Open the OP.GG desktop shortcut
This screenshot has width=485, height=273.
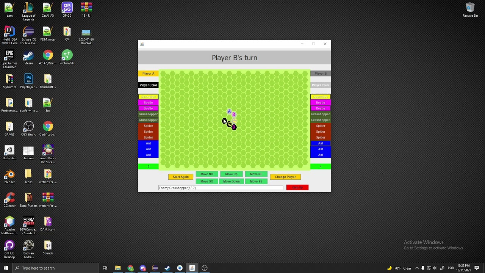[67, 10]
